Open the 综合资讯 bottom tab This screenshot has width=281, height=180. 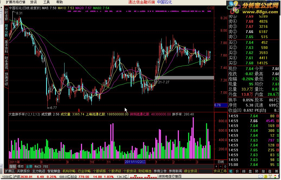pos(190,171)
